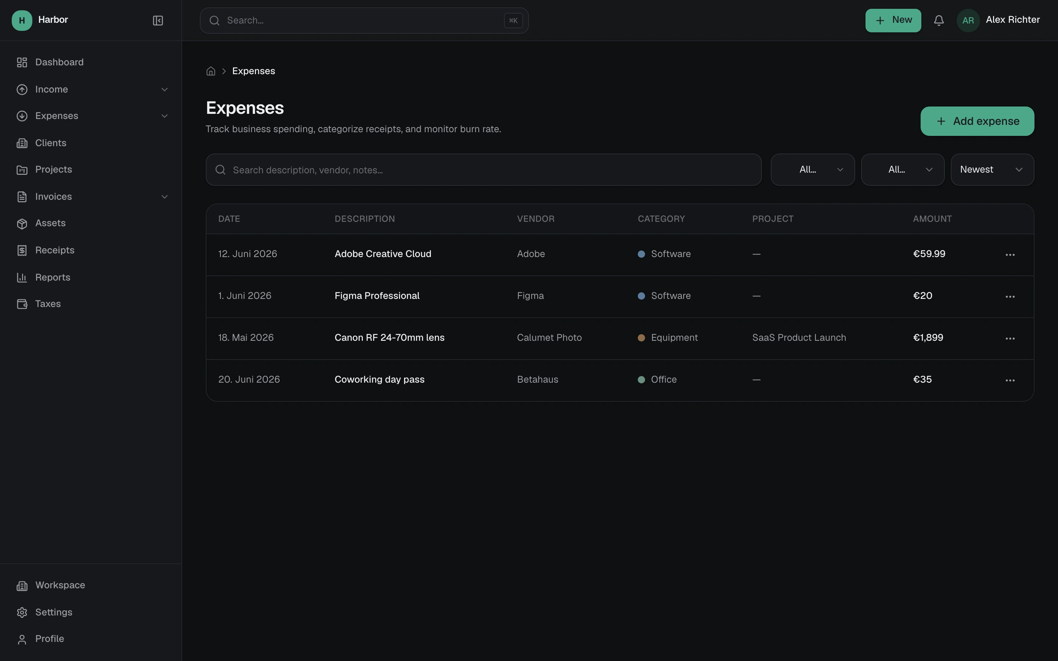Screen dimensions: 1058x661
Task: Click the brown Equipment category dot
Action: click(641, 338)
